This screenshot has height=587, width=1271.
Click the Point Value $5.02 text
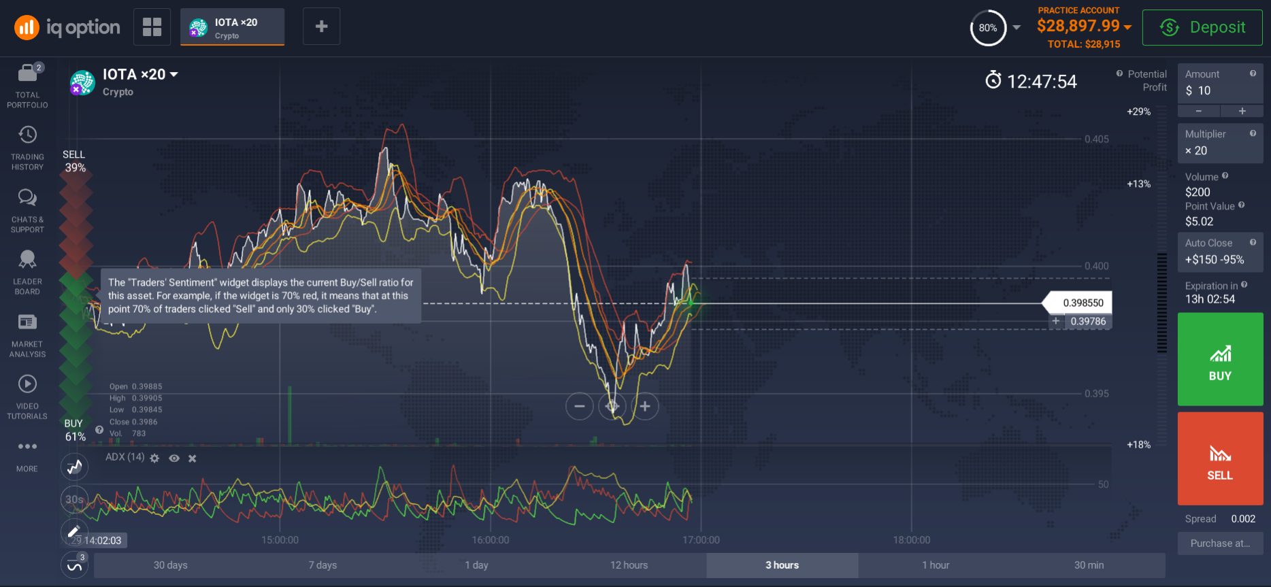1215,214
